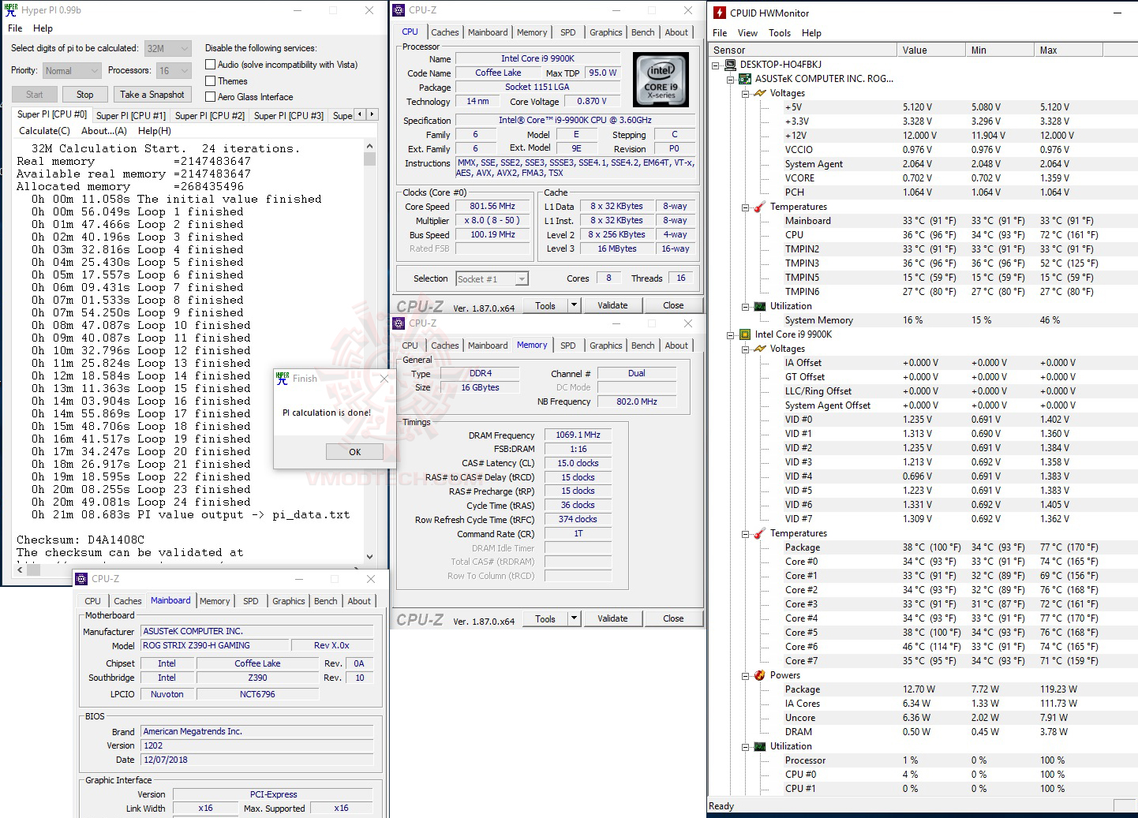
Task: Click the Super PI horizontal scroll left arrow
Action: [x=21, y=569]
